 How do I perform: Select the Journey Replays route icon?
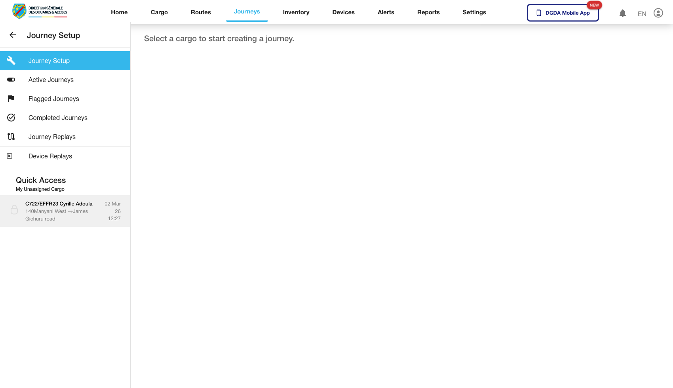coord(11,137)
